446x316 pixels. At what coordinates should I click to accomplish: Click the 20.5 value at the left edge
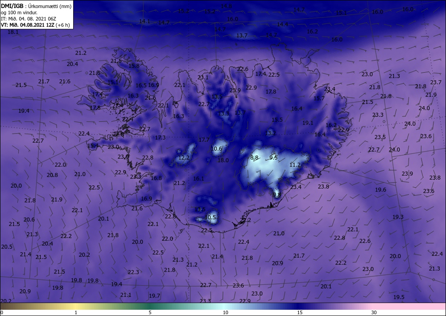7,247
